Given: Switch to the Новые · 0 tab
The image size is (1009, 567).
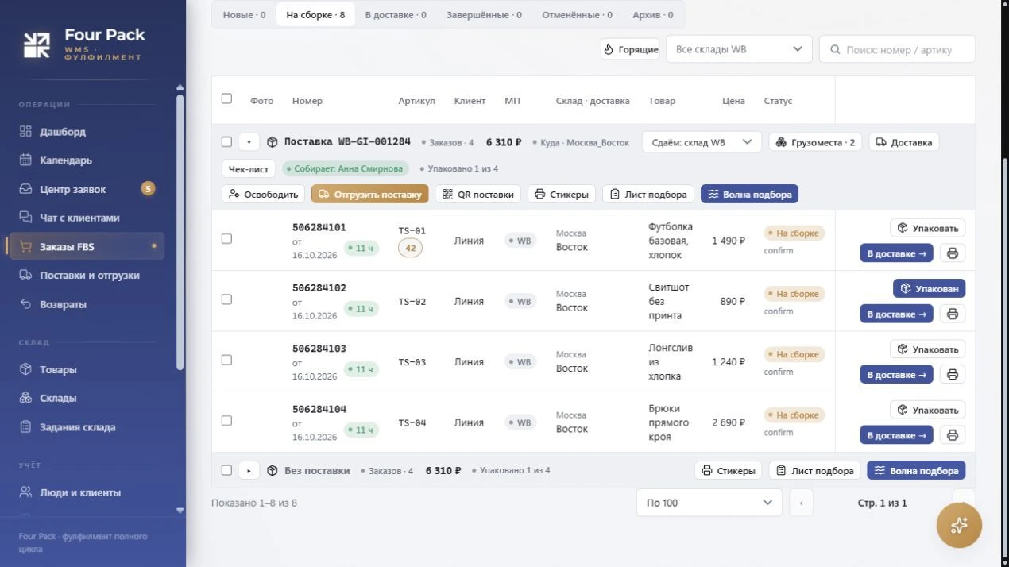Looking at the screenshot, I should pos(245,15).
